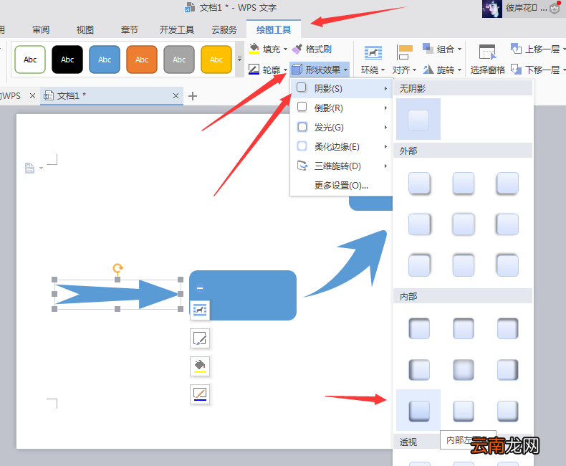Viewport: 566px width, 466px height.
Task: Click the rotation handle above the arrow
Action: point(117,268)
